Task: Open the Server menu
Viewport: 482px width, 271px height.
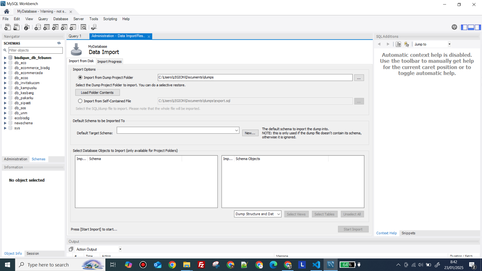Action: click(x=78, y=19)
